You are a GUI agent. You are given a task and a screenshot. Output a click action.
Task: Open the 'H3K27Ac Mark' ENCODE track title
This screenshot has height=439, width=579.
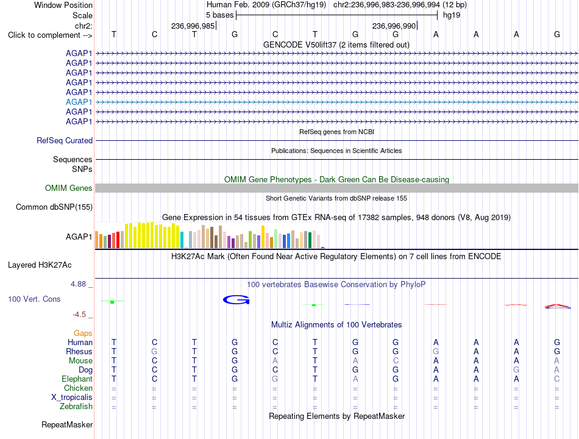point(336,257)
